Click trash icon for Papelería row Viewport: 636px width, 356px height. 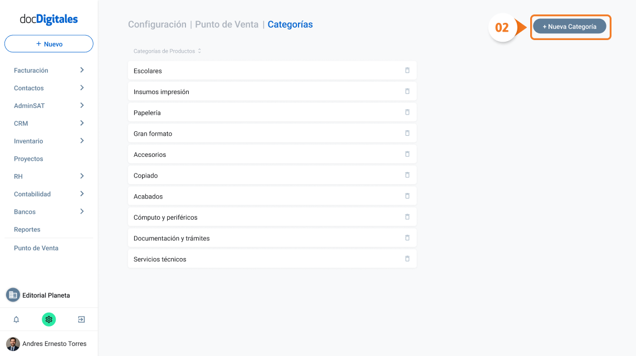407,112
